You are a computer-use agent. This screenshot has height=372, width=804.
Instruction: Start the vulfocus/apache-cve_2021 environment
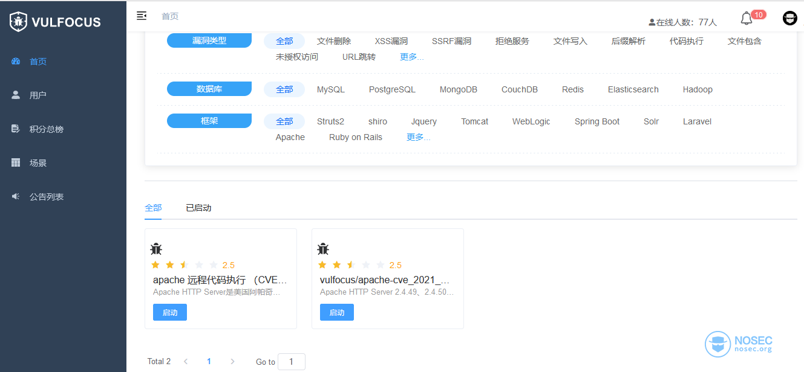pyautogui.click(x=337, y=312)
